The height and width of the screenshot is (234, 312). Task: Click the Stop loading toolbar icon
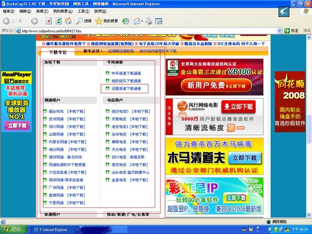49,21
